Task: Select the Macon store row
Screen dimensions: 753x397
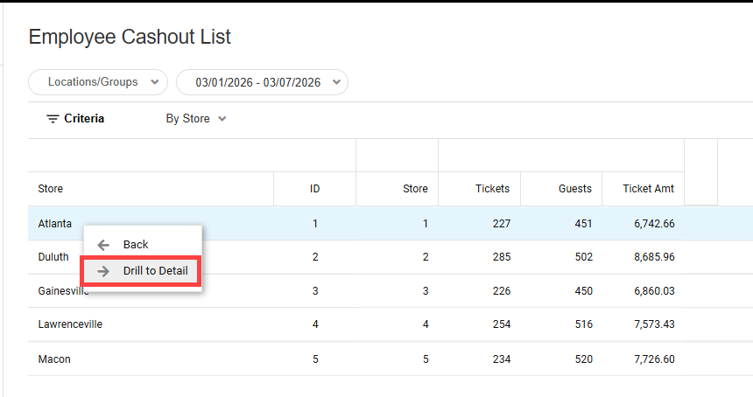Action: click(x=54, y=359)
